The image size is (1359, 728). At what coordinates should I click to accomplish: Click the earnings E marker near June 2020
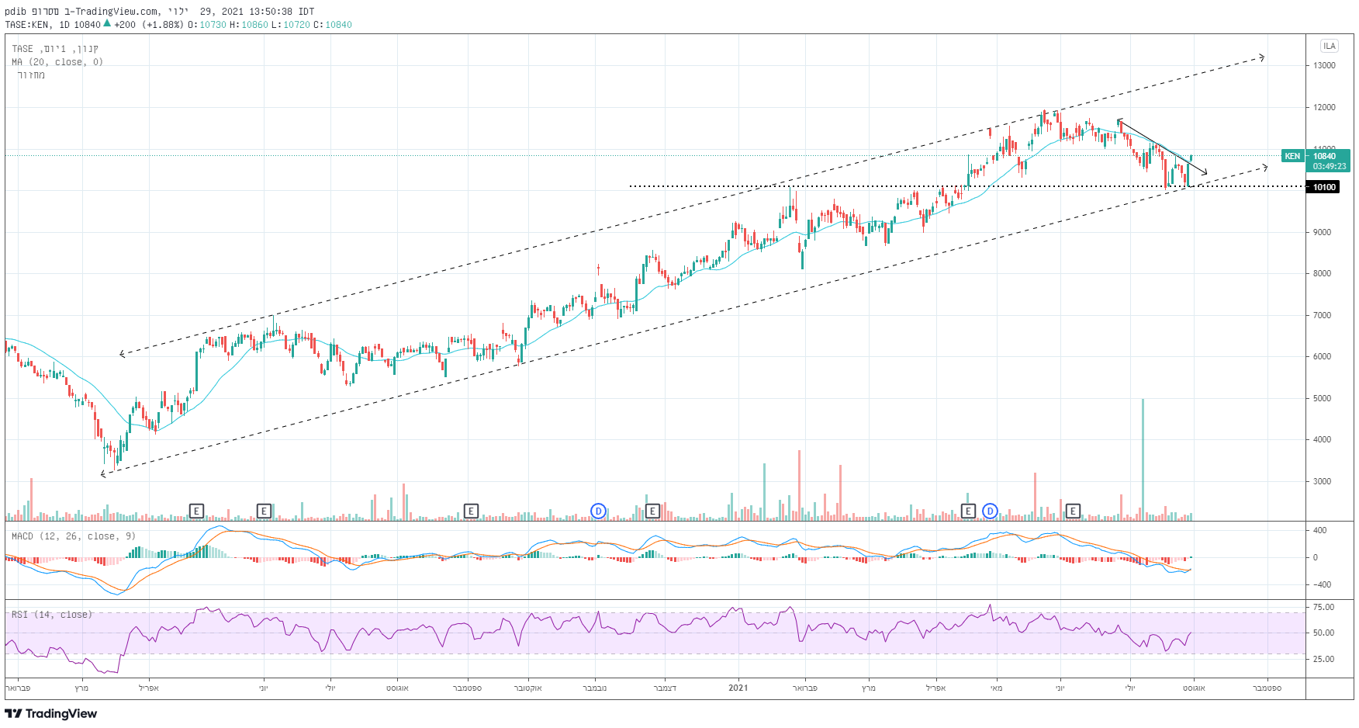pos(265,511)
